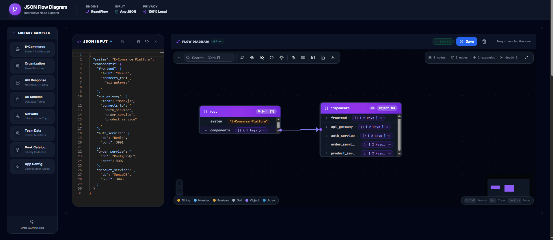Expand the order_servi… row in the components node

(x=327, y=144)
